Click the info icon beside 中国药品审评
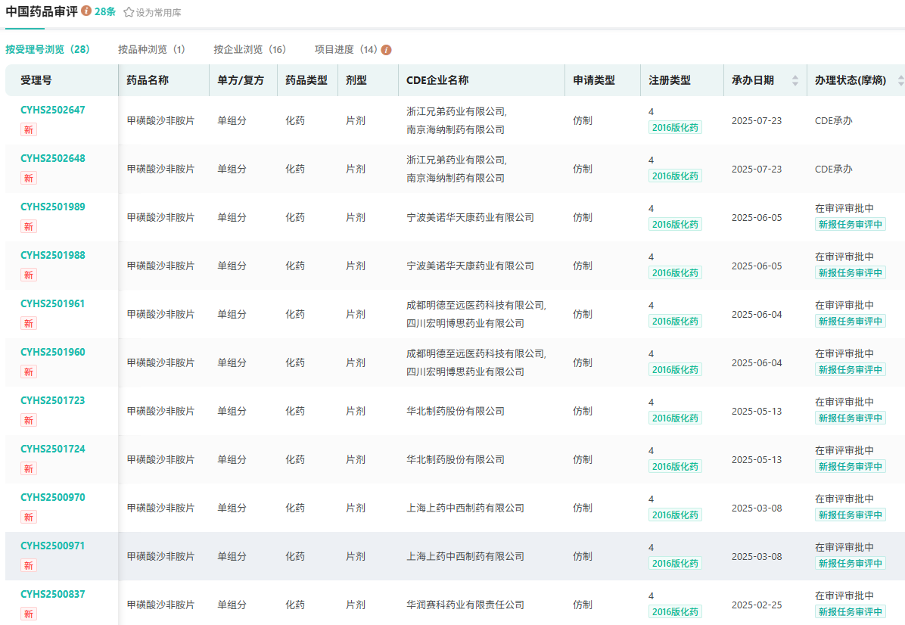The image size is (905, 625). click(86, 11)
